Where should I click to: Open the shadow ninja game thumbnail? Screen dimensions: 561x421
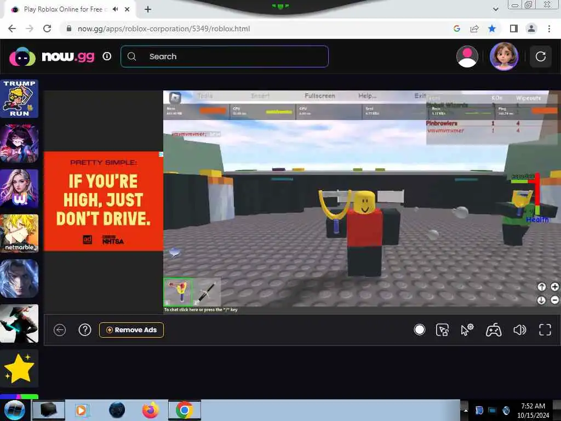(19, 323)
